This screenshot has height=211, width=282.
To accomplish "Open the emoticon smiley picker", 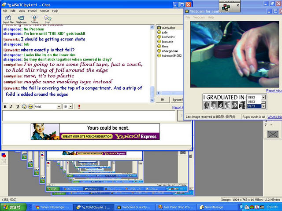I will pos(24,106).
